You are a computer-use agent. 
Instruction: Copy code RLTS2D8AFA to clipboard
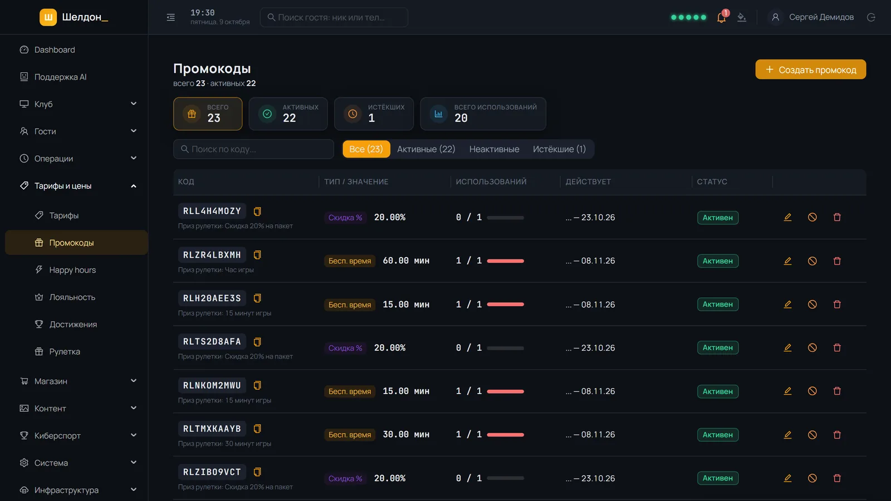pos(257,342)
